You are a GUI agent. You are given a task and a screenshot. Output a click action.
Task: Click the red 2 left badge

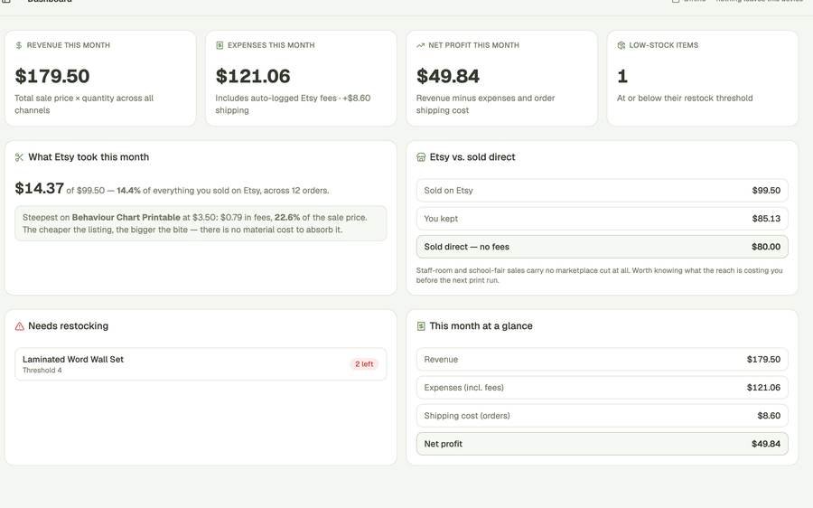click(x=364, y=364)
